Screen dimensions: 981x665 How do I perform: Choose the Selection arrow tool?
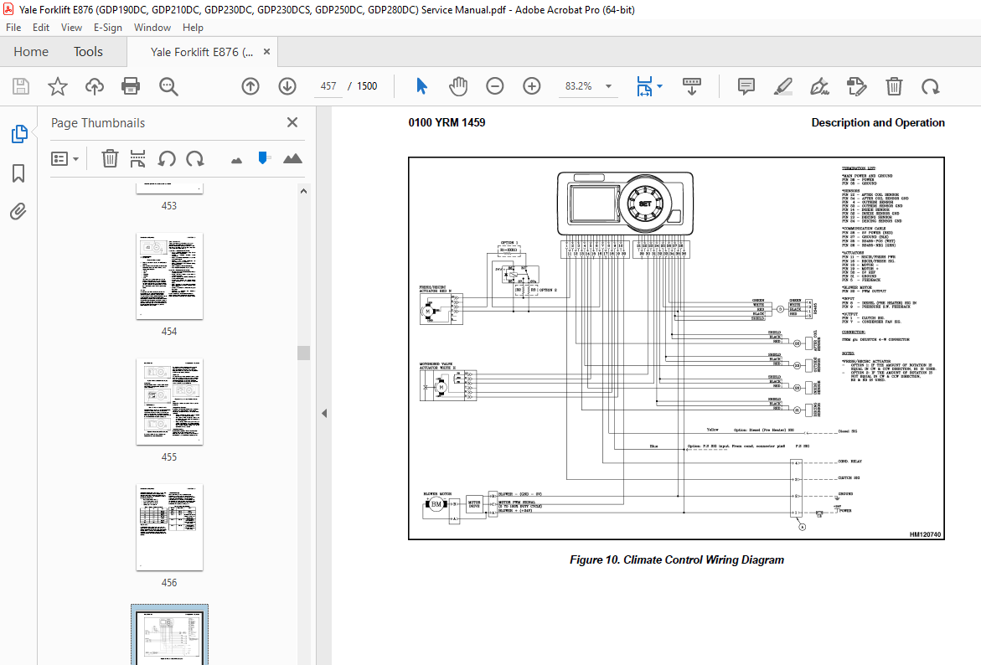tap(421, 86)
